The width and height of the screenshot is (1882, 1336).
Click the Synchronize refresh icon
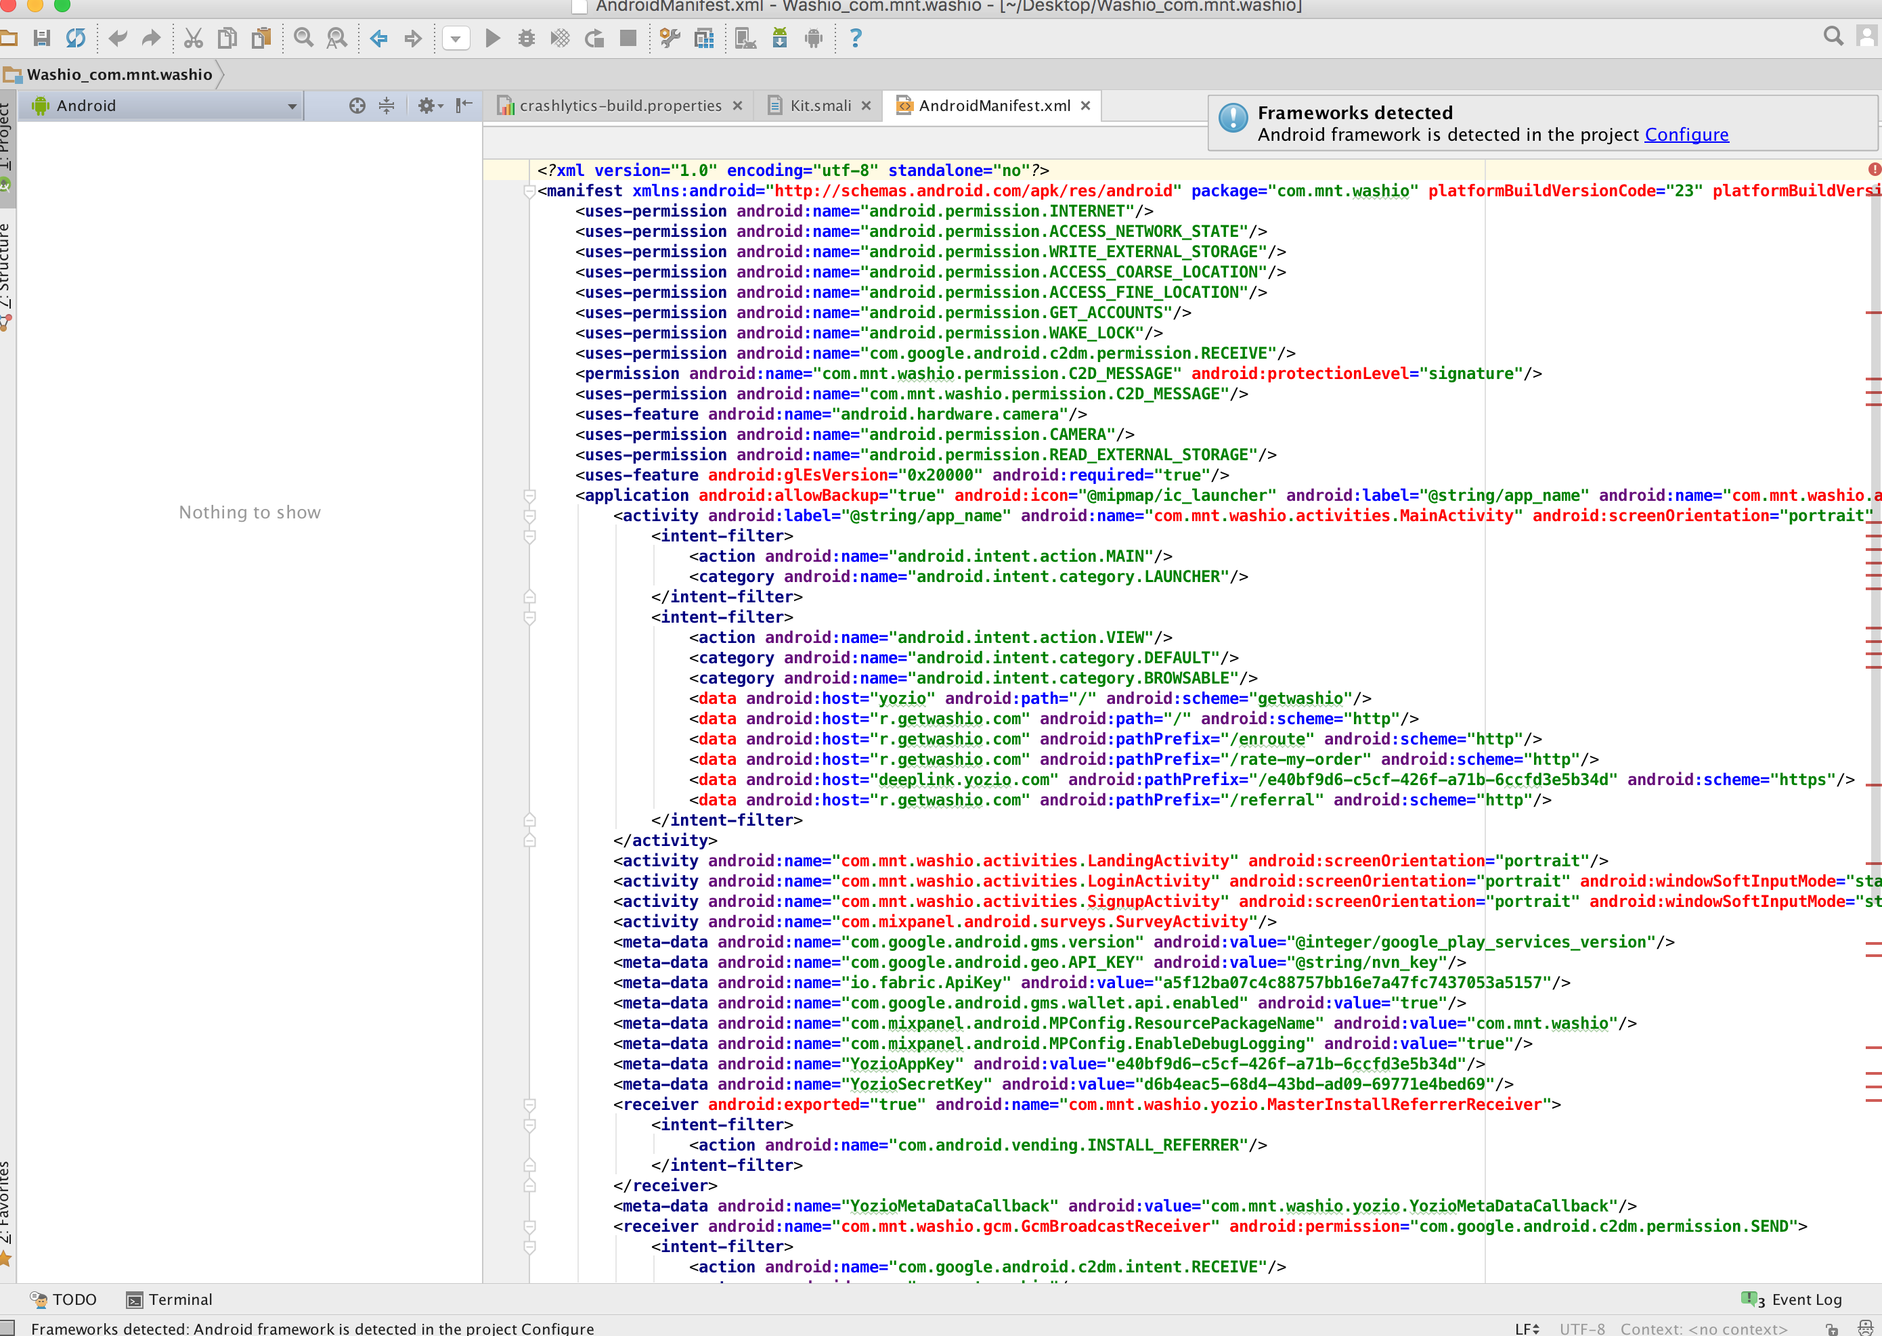tap(76, 38)
